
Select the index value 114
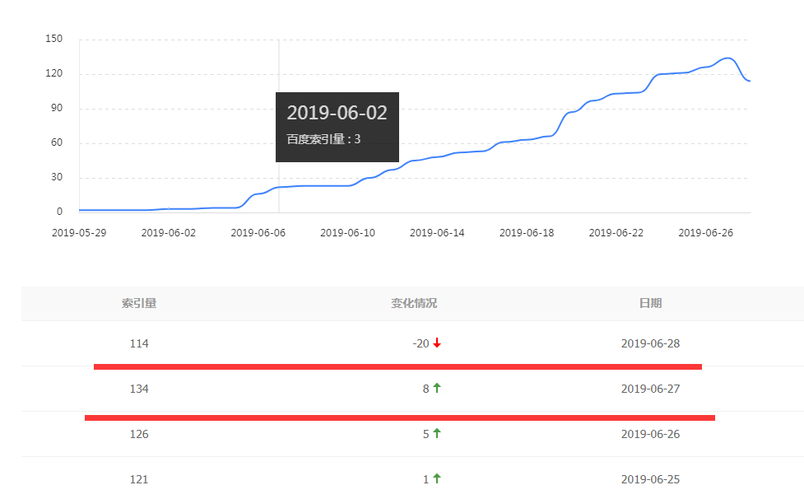click(x=139, y=343)
